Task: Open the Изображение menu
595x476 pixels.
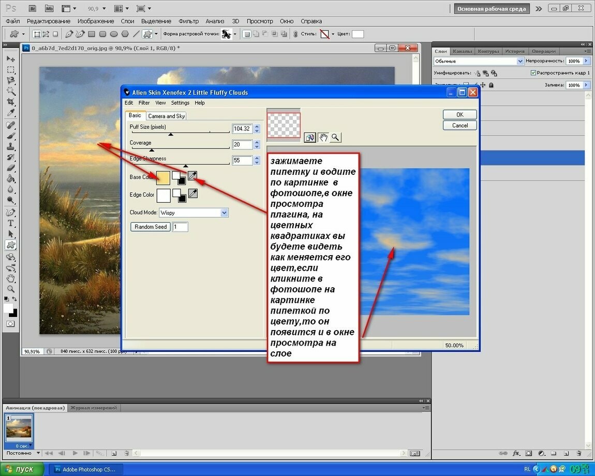Action: pyautogui.click(x=96, y=21)
